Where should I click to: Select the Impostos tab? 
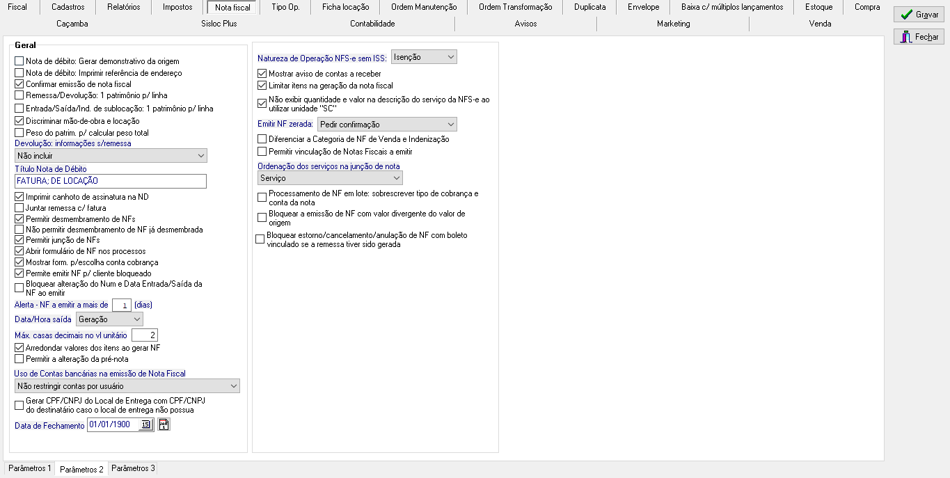[177, 7]
